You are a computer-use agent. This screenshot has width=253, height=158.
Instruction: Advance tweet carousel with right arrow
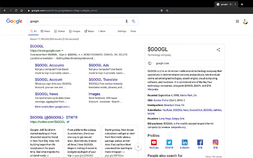(x=138, y=147)
